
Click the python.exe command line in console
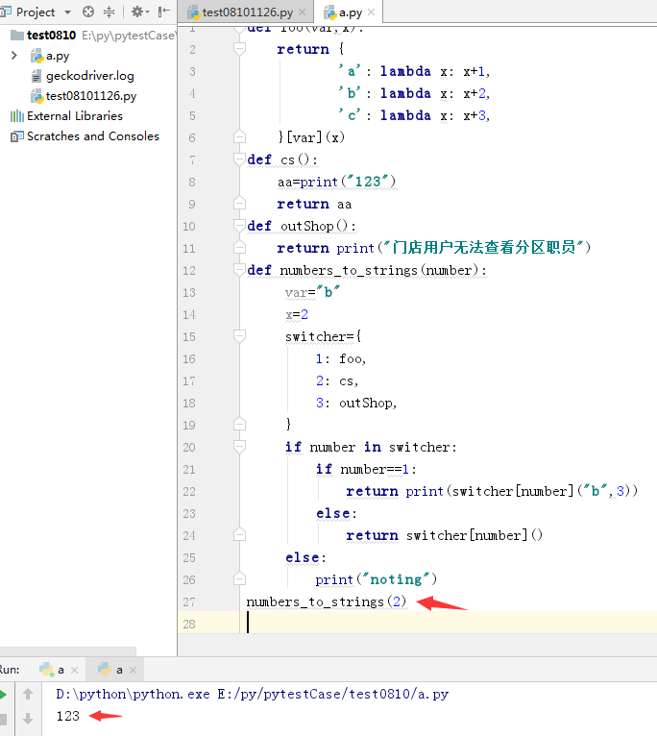coord(252,694)
